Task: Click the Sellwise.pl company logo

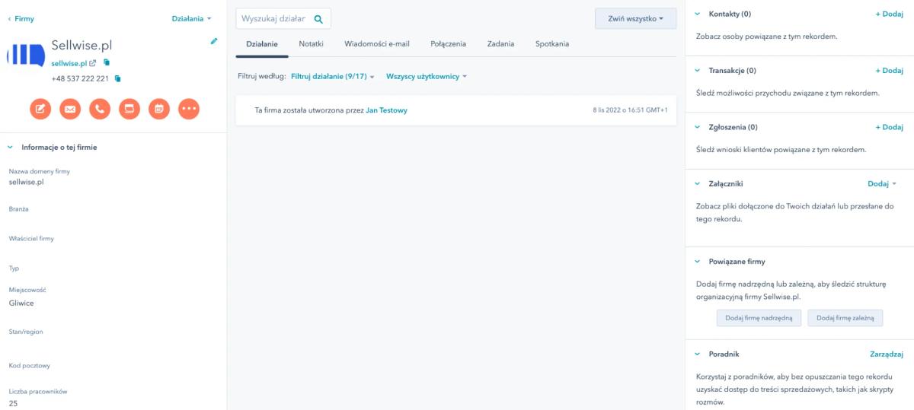Action: tap(25, 56)
